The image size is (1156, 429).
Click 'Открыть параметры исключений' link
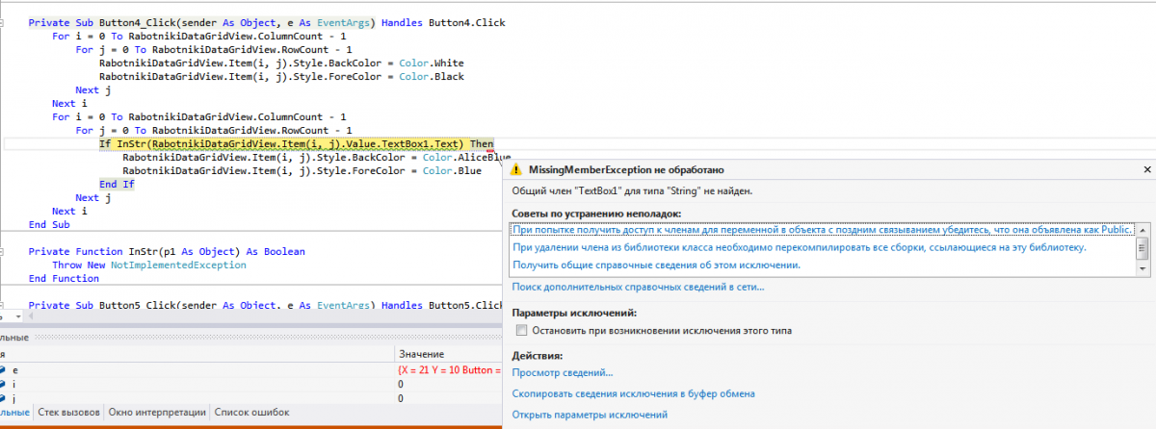590,415
